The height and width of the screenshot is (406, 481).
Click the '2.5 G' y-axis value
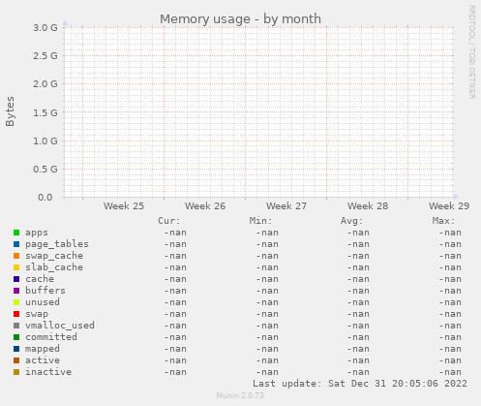[x=45, y=56]
